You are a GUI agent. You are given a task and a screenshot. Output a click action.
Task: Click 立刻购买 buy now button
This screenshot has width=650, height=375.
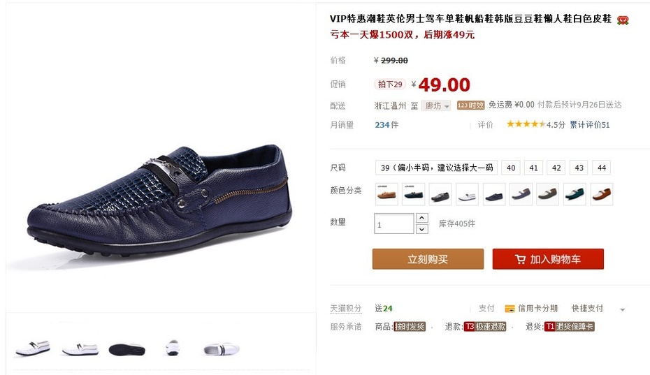tap(428, 259)
